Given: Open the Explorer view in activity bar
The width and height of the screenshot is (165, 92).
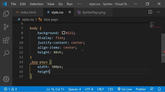Looking at the screenshot, I should coord(6,14).
